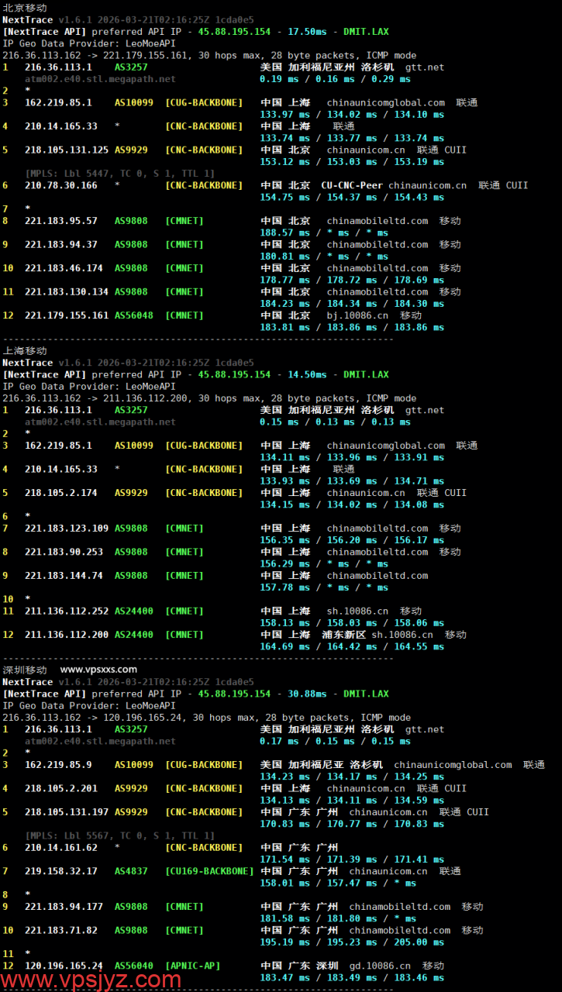Select the [APNIC-AP] network tag

[193, 966]
